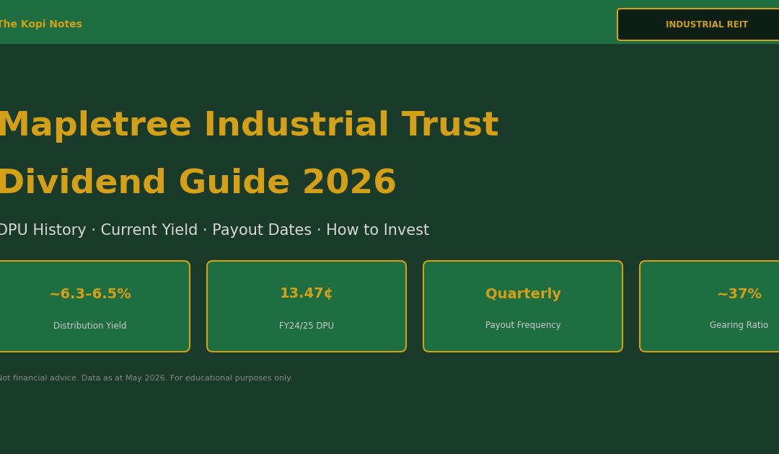The height and width of the screenshot is (454, 779).
Task: Open the Distribution Yield stat card
Action: (94, 306)
